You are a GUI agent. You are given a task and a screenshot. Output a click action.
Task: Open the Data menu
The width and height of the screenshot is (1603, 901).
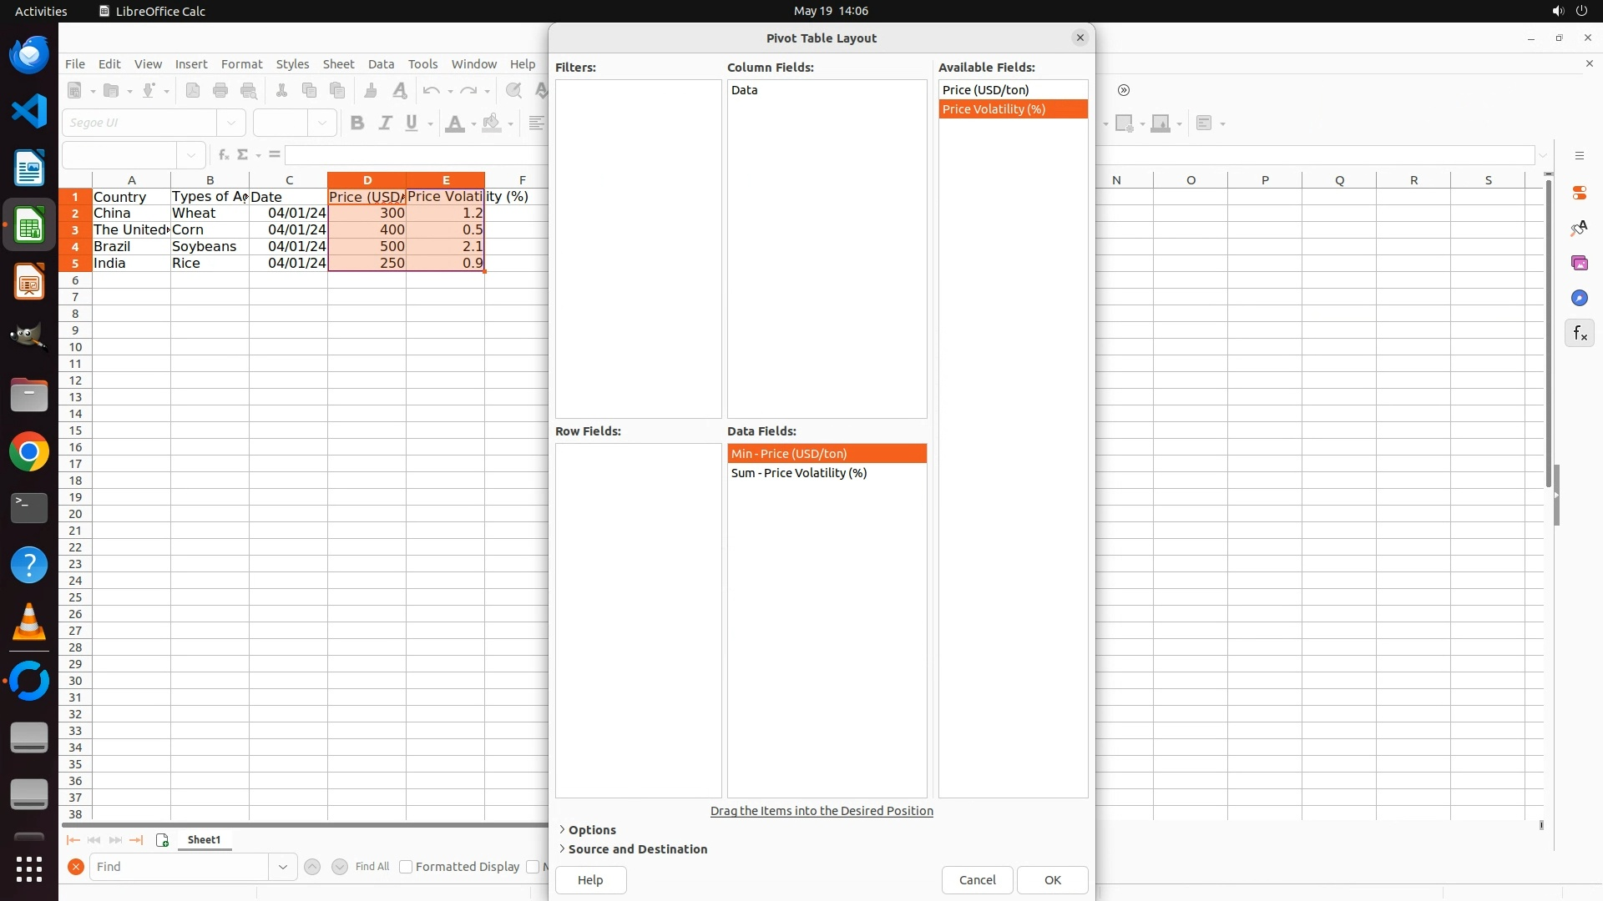[381, 64]
